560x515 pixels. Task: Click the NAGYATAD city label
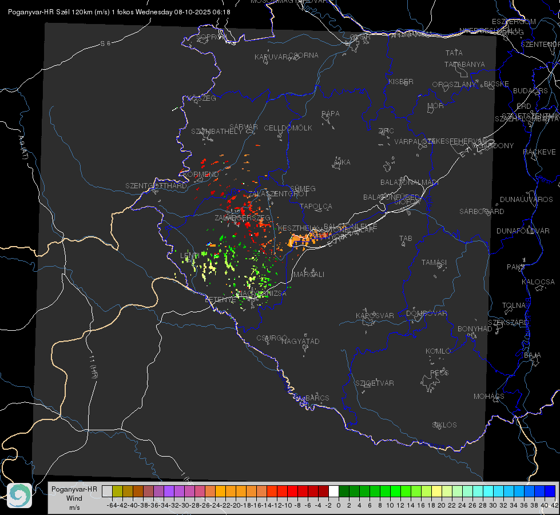[300, 341]
